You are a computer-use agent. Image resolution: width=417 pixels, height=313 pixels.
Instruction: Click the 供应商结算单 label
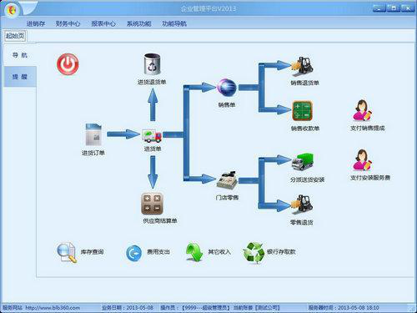click(160, 221)
